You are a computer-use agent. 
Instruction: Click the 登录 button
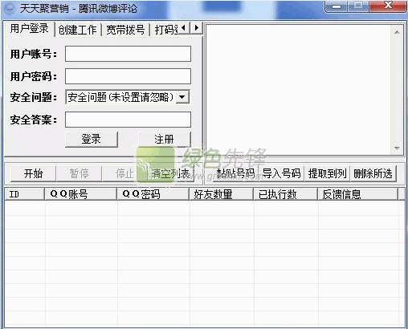[x=92, y=139]
